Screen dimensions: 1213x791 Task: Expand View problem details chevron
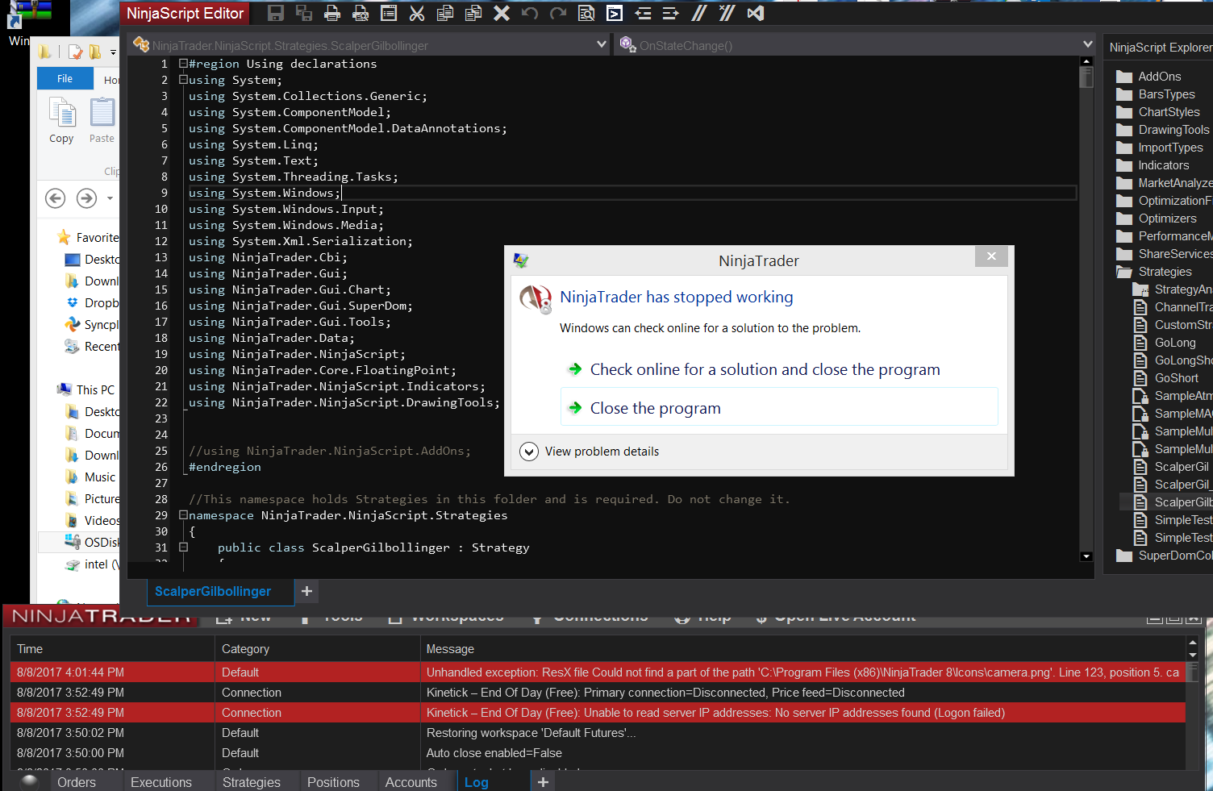(529, 452)
